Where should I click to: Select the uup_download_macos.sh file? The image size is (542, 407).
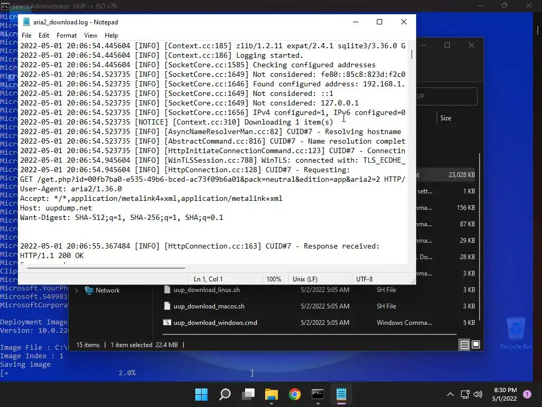click(209, 306)
